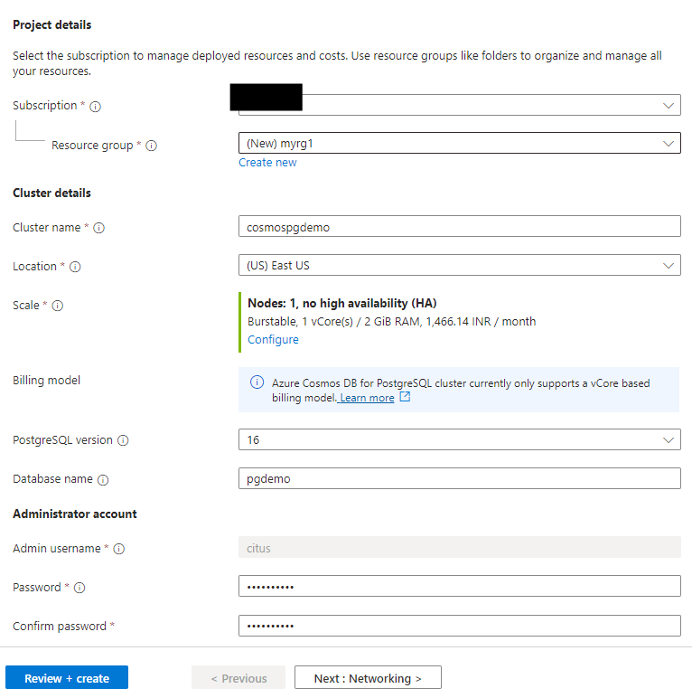Image resolution: width=692 pixels, height=698 pixels.
Task: Click the Scale info icon
Action: pos(58,306)
